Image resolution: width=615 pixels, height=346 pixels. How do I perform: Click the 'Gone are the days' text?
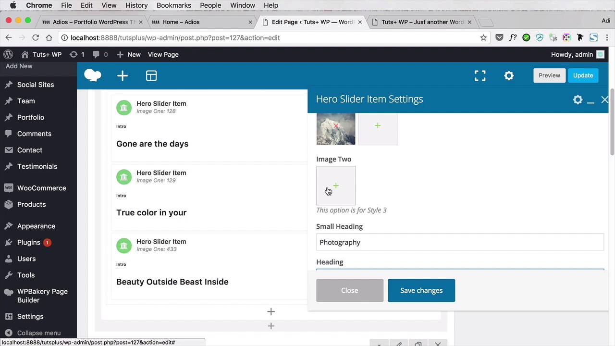(x=152, y=144)
